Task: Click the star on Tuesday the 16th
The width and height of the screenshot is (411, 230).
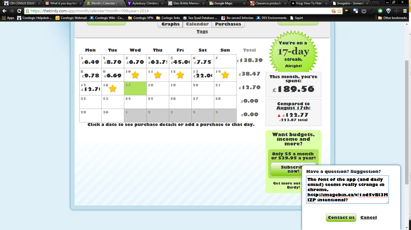Action: point(113,89)
